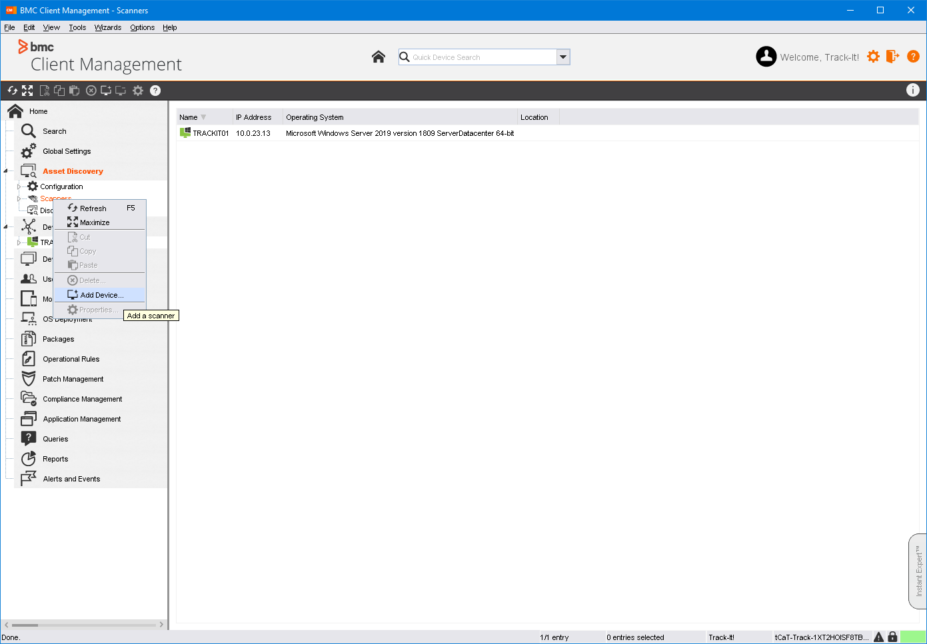Screen dimensions: 927x644
Task: Click the IP address 10.0.23.13 cell
Action: [253, 133]
